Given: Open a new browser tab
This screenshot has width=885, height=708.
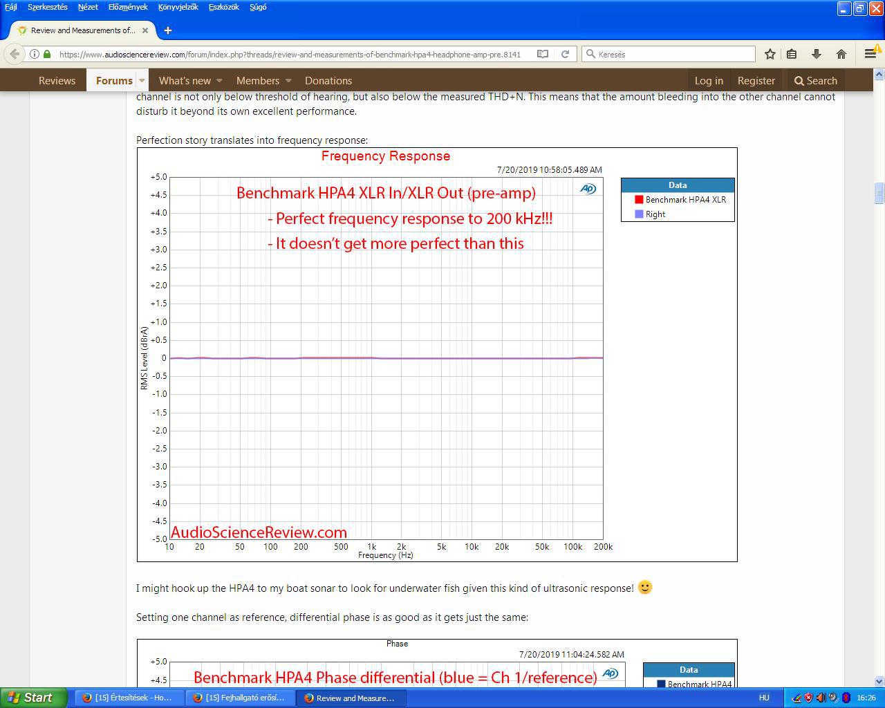Looking at the screenshot, I should pos(168,30).
